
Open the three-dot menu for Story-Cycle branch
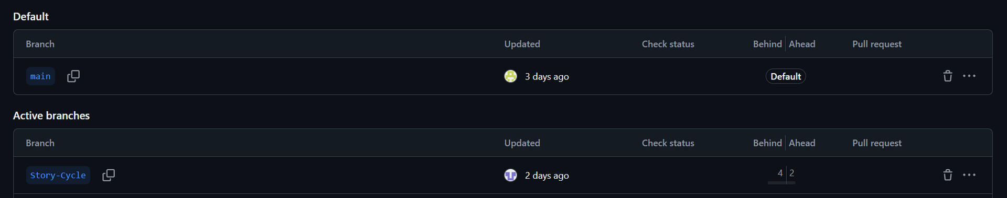tap(969, 175)
